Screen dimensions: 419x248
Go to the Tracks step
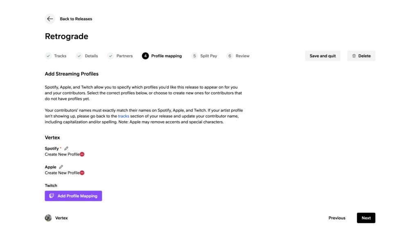[x=60, y=56]
